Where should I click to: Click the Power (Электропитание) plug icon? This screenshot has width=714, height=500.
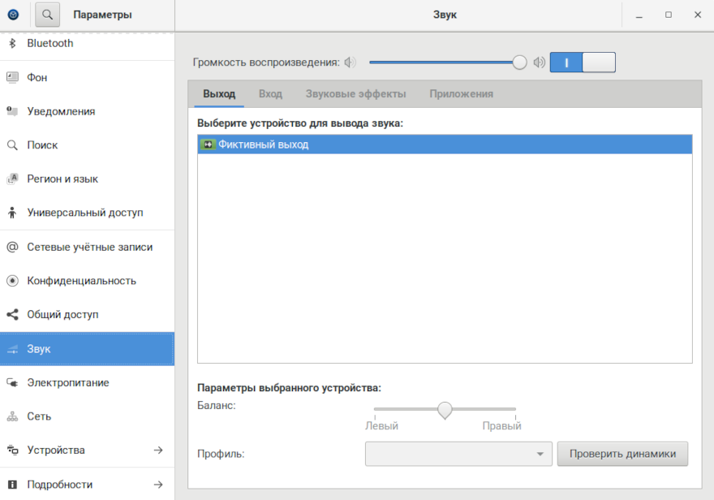click(x=12, y=382)
